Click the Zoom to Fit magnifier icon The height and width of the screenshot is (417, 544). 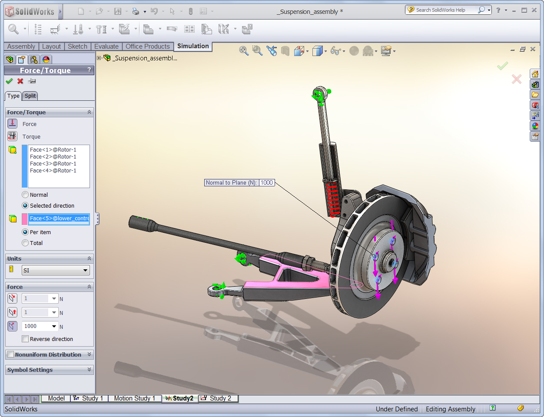click(244, 51)
